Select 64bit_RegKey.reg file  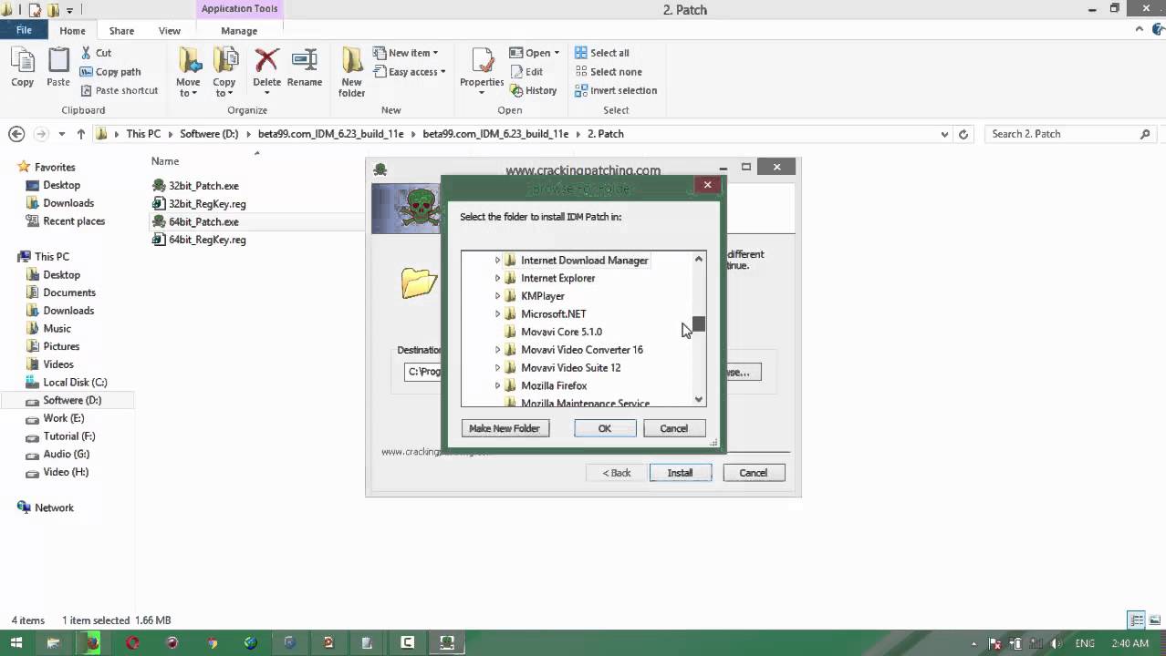207,240
